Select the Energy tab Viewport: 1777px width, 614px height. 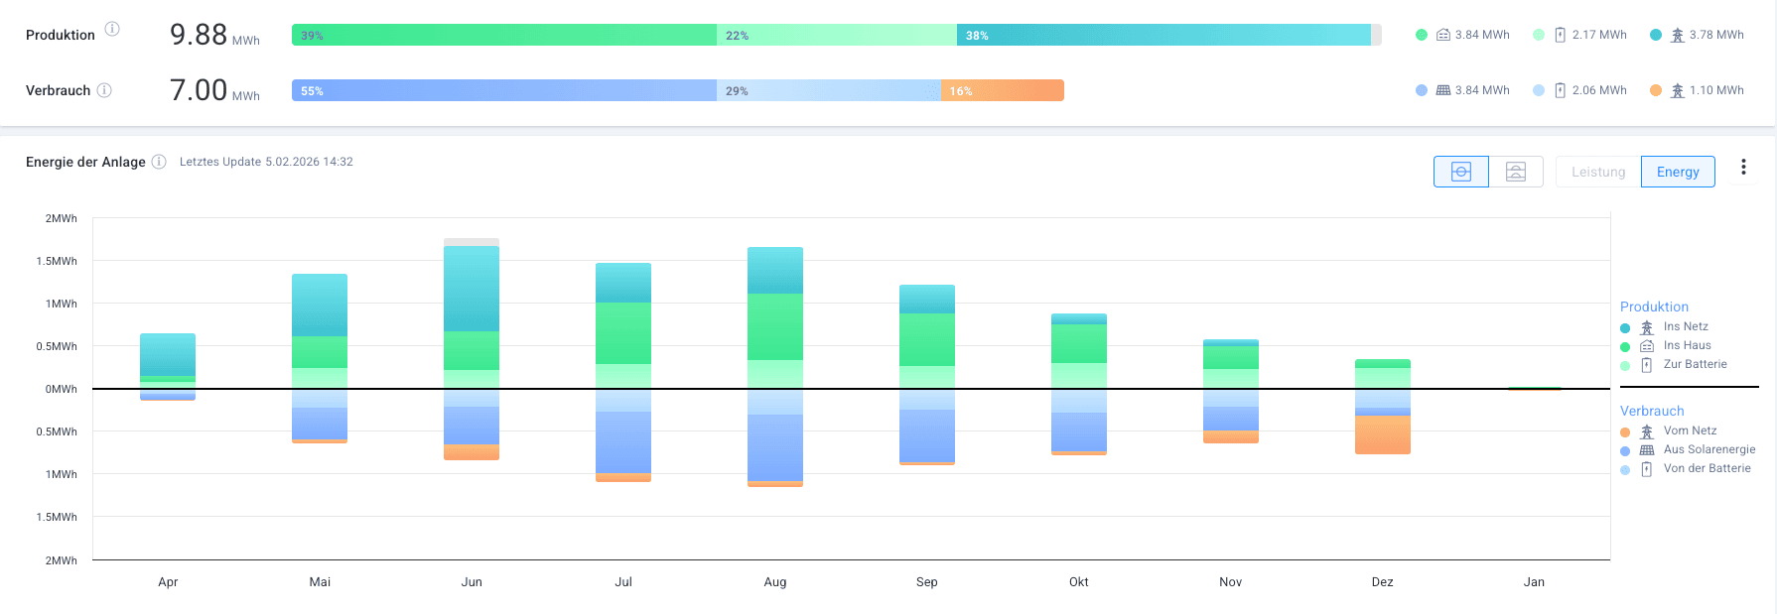(x=1678, y=172)
